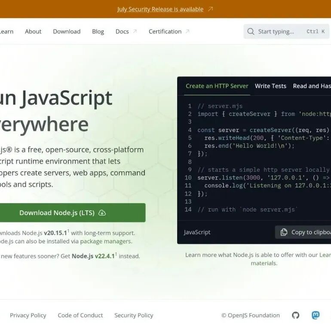Open the v20.15.1 version link
331x331 pixels.
[x=55, y=233]
